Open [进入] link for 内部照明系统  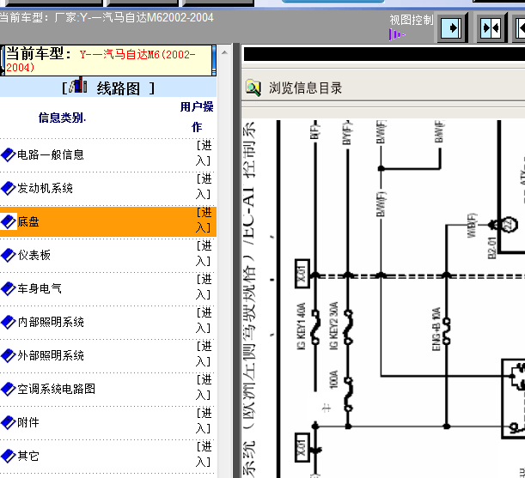tap(204, 320)
